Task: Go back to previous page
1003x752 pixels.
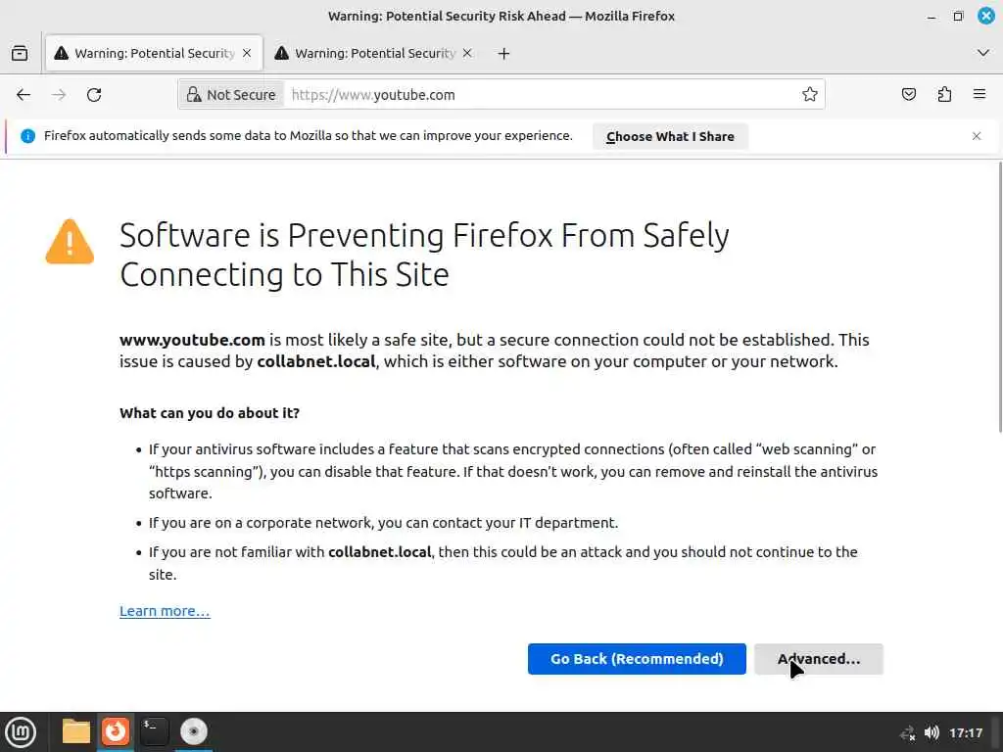Action: (x=24, y=95)
